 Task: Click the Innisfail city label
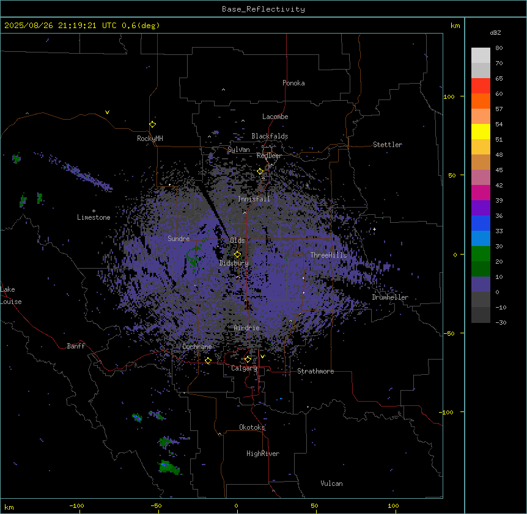coord(254,199)
